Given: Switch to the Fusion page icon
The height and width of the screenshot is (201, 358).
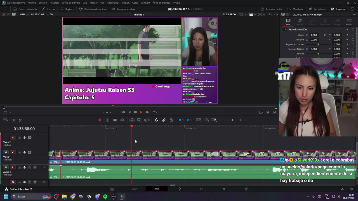Looking at the screenshot, I should [x=179, y=189].
